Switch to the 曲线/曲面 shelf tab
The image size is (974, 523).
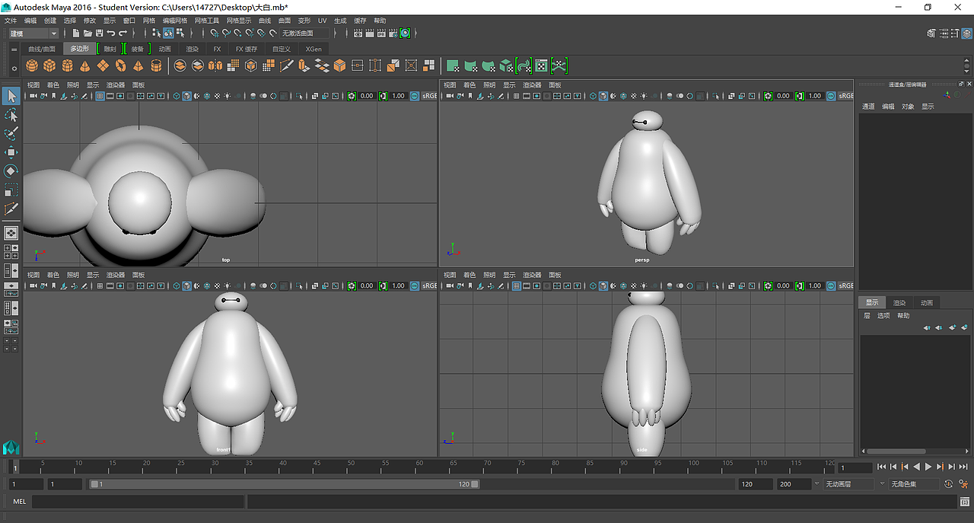[x=42, y=49]
